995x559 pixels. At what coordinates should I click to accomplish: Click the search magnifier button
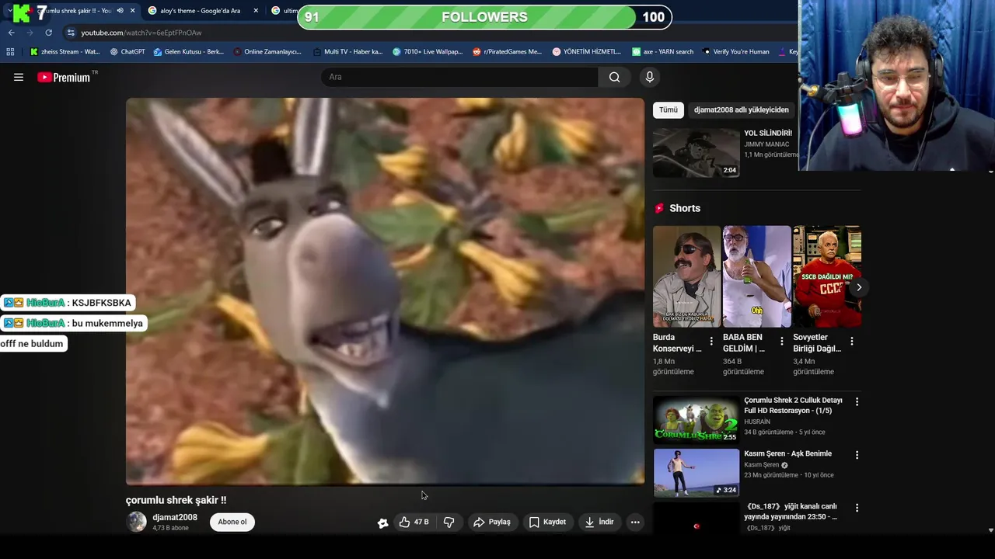(x=614, y=77)
